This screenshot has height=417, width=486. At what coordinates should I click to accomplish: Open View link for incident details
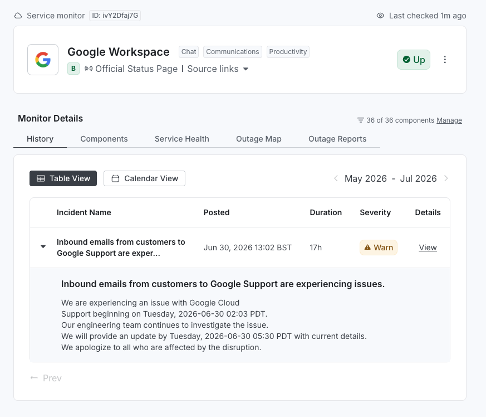coord(428,248)
